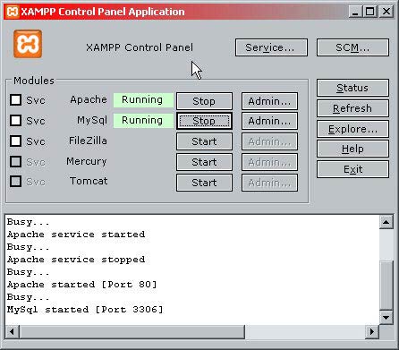Open Explore... button
399x350 pixels.
[x=352, y=129]
